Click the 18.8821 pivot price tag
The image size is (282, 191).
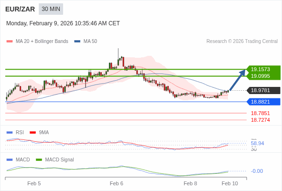[x=264, y=102]
